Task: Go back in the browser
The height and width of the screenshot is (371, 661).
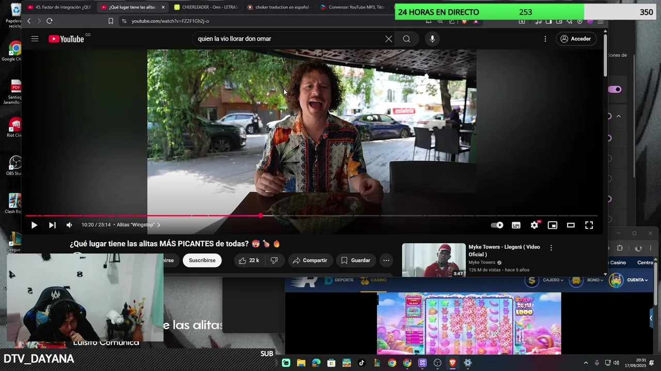Action: [x=29, y=21]
